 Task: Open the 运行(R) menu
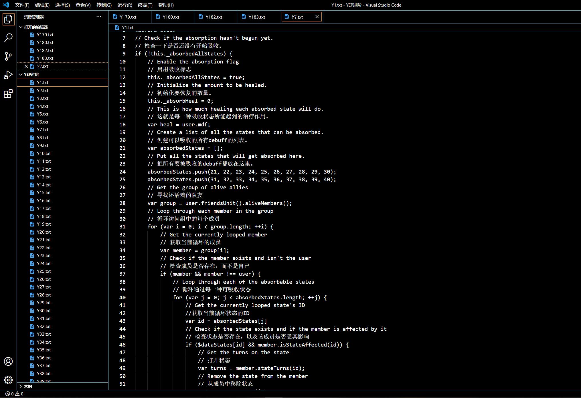click(125, 5)
